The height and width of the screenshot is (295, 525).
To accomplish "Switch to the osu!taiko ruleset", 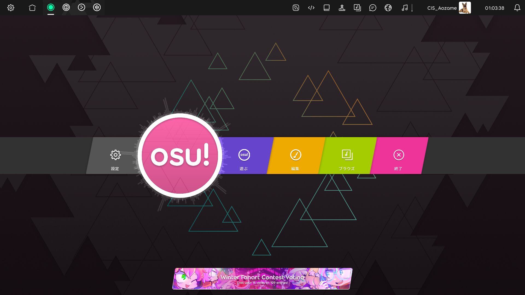I will point(66,8).
